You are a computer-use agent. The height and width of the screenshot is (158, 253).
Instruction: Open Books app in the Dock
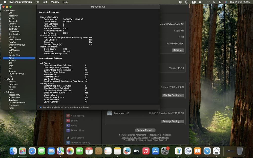[x=198, y=151]
